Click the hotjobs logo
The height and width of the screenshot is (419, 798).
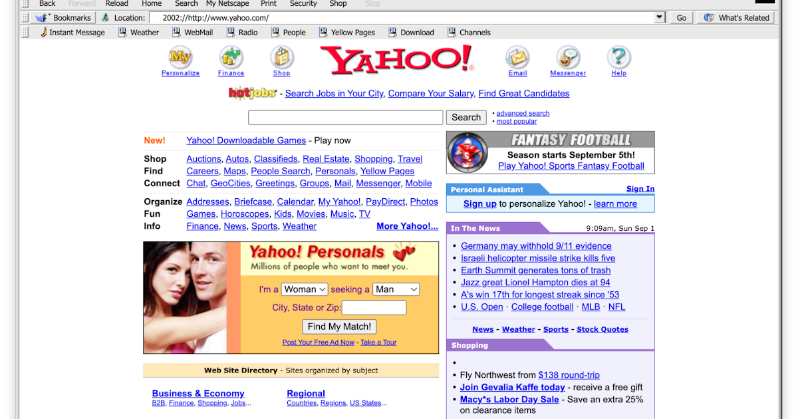[x=253, y=93]
